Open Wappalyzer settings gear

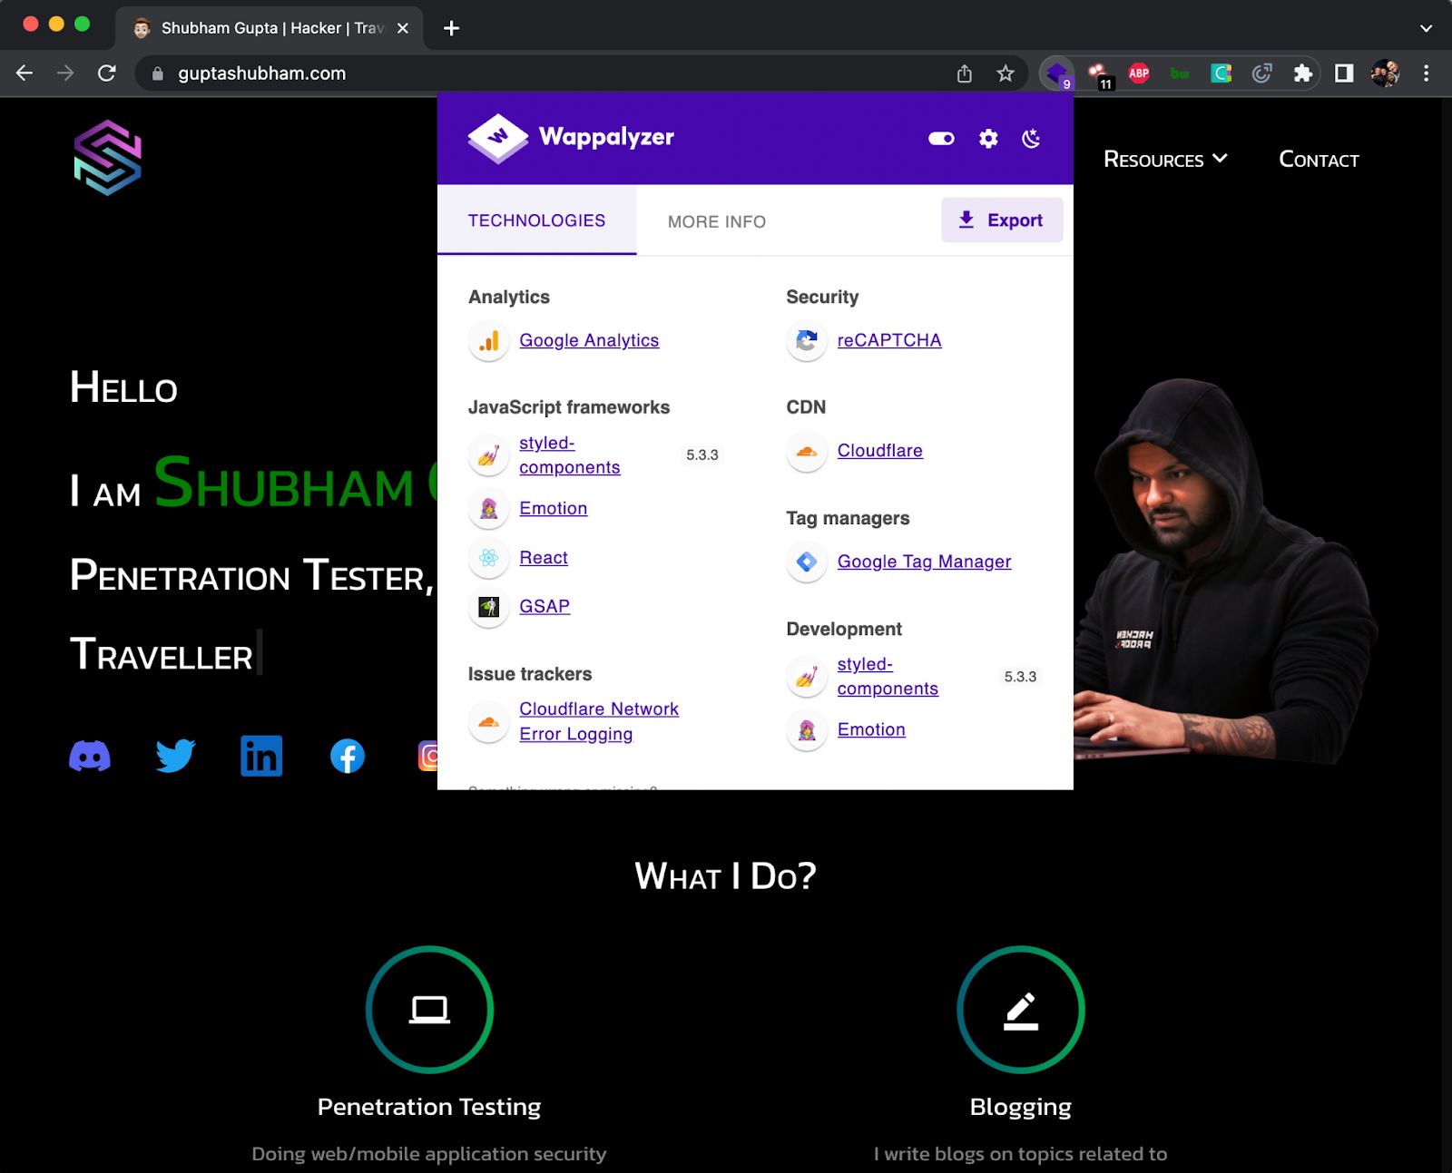pyautogui.click(x=988, y=138)
